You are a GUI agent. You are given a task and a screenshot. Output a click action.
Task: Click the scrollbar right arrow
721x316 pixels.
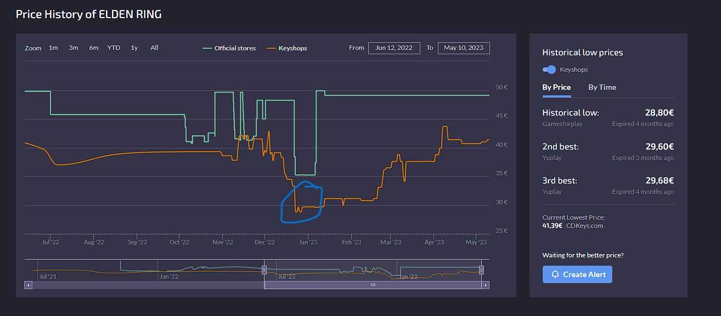coord(486,285)
